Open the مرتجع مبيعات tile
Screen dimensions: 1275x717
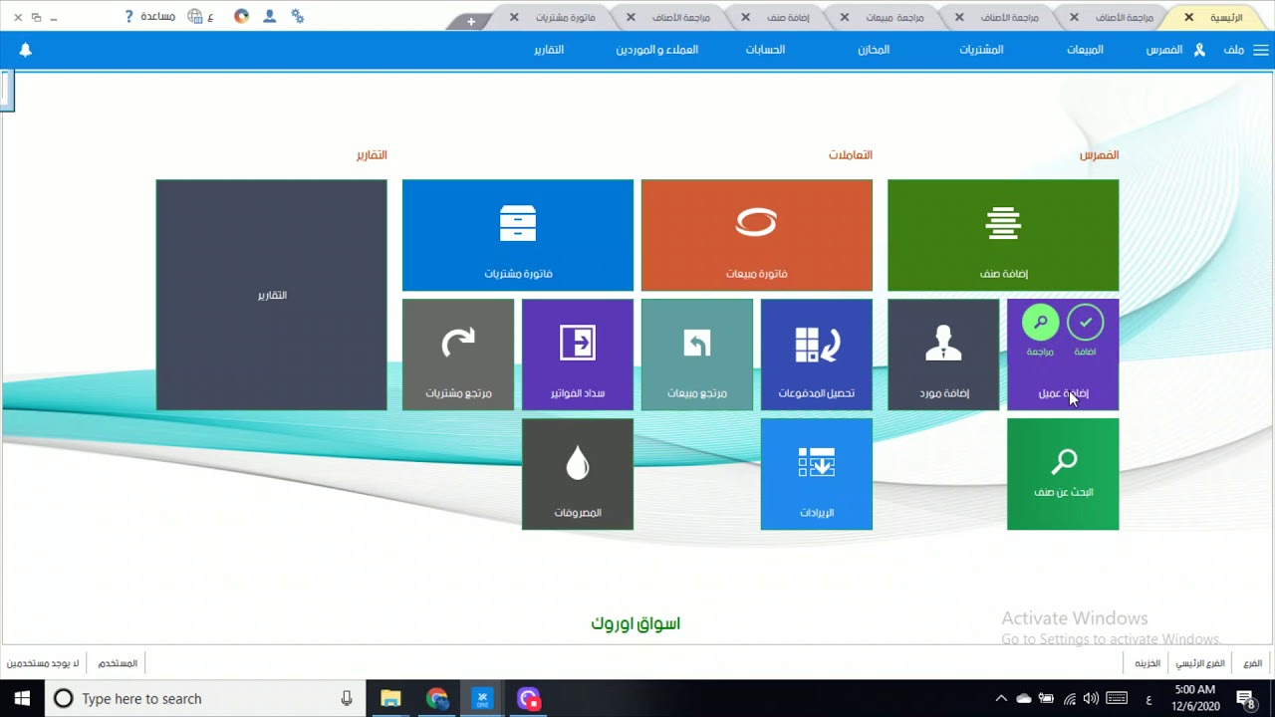point(697,355)
